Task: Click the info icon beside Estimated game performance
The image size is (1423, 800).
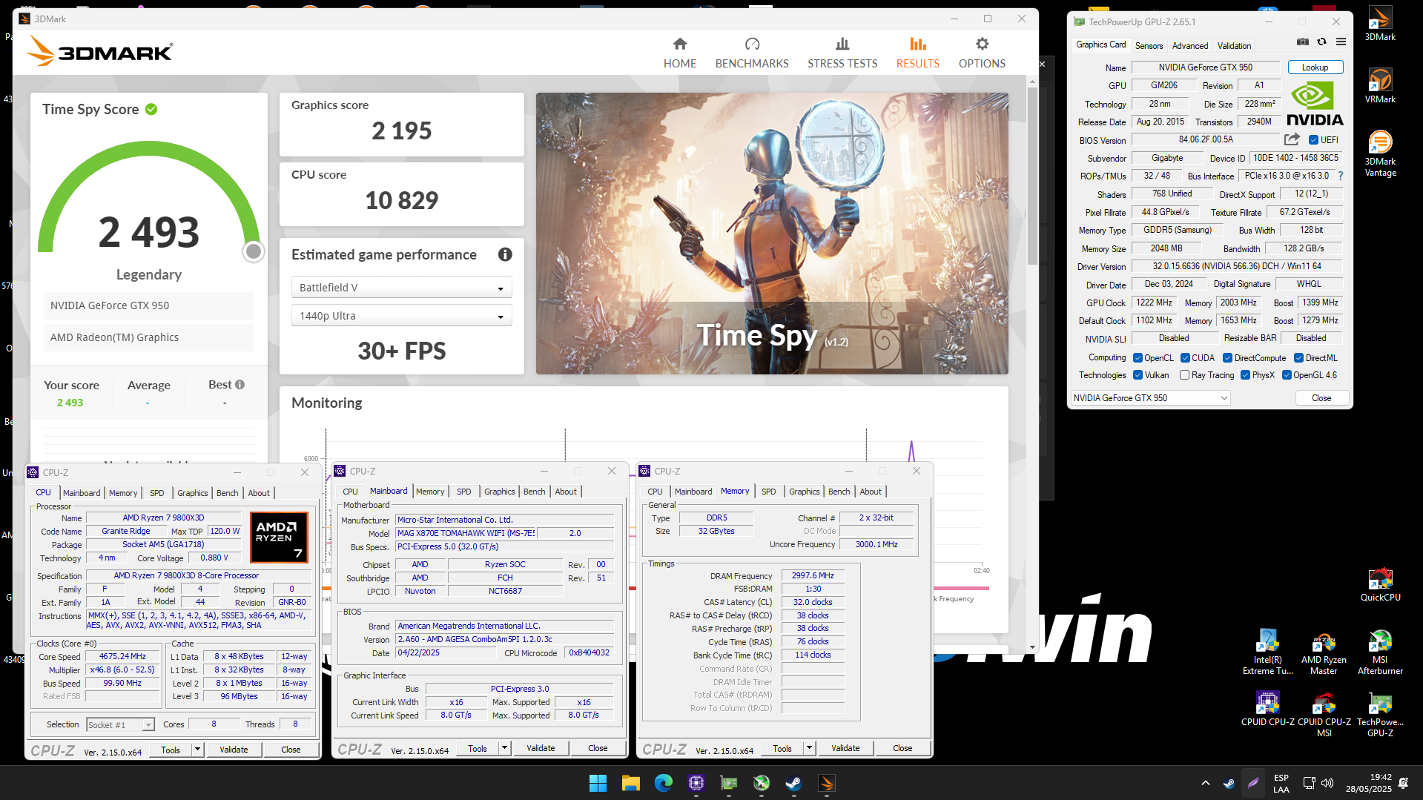Action: (505, 254)
